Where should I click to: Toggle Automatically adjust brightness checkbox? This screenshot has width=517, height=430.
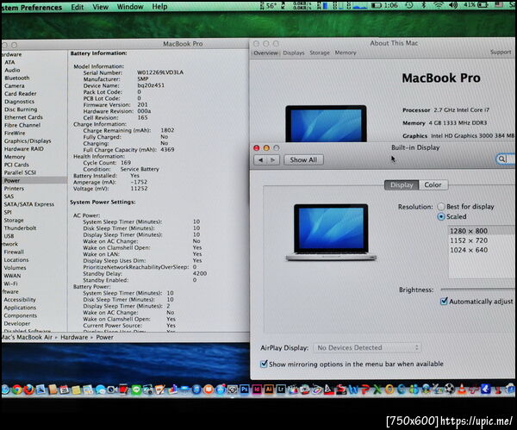(x=444, y=301)
